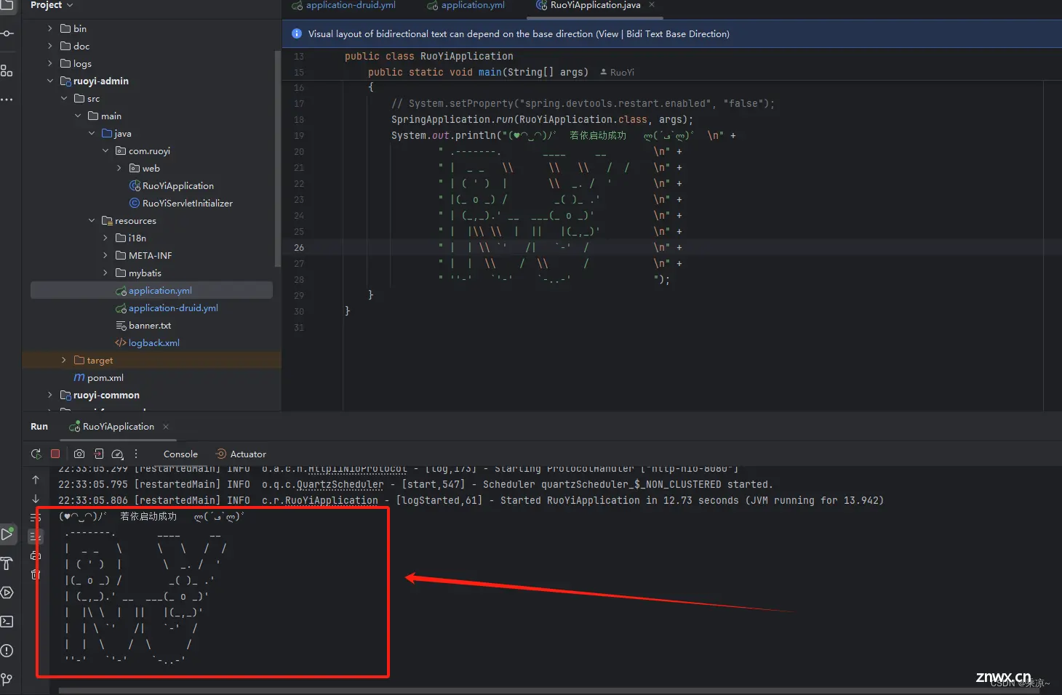Screen dimensions: 1062x695
Task: Select RuoYiApplication run tab
Action: tap(111, 427)
